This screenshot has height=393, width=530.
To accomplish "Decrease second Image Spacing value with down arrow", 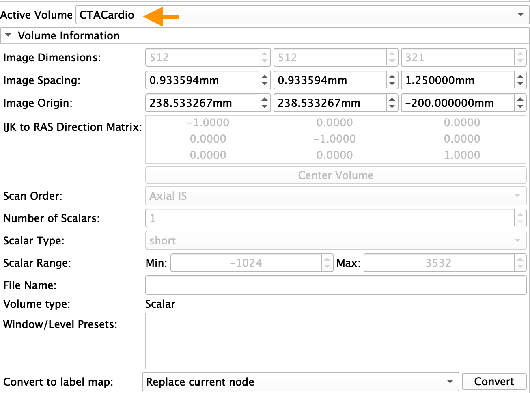I will [x=392, y=84].
